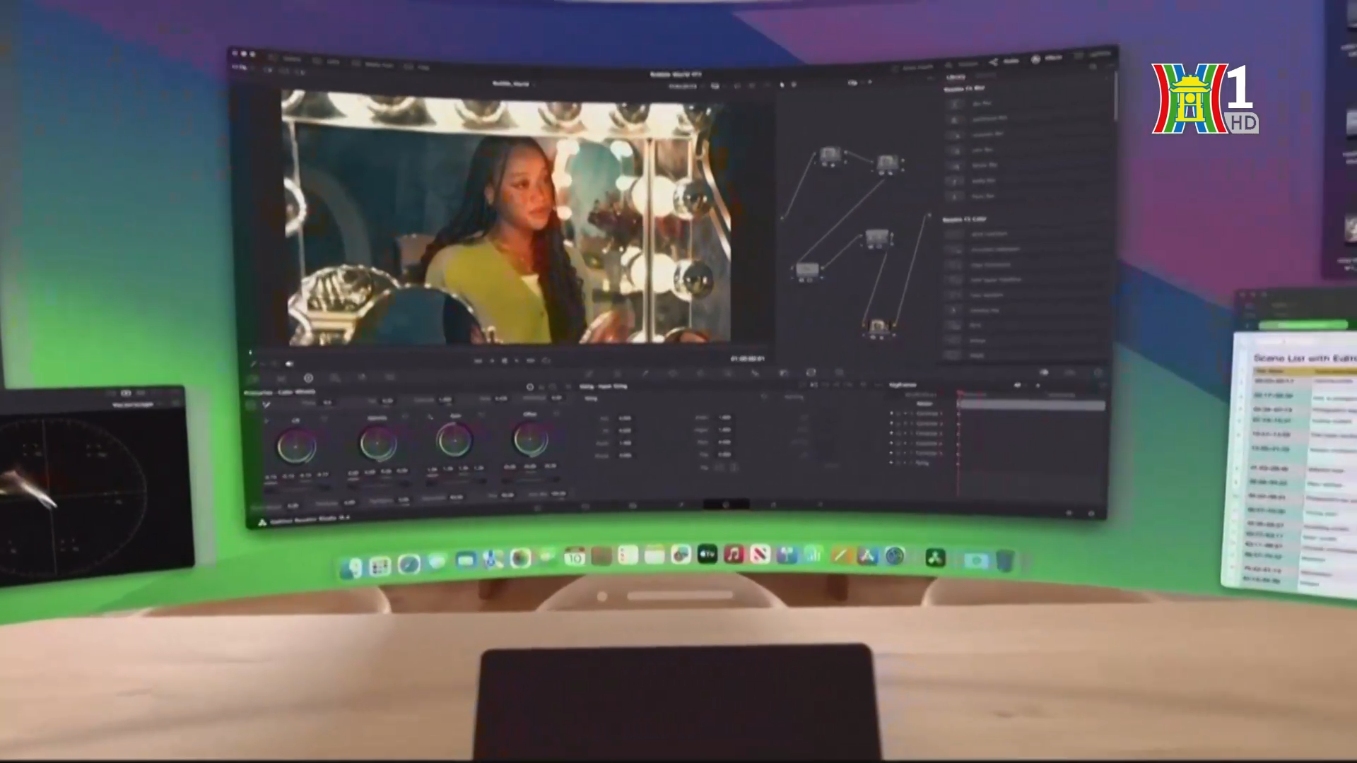Open the Color Match palette

coord(281,378)
